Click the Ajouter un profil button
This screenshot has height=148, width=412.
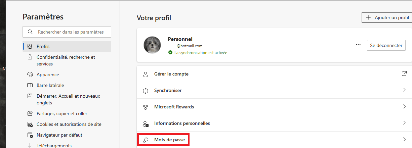(387, 17)
